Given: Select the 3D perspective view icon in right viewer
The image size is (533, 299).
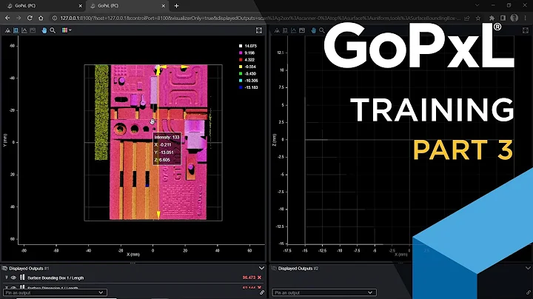Looking at the screenshot, I should pyautogui.click(x=277, y=30).
